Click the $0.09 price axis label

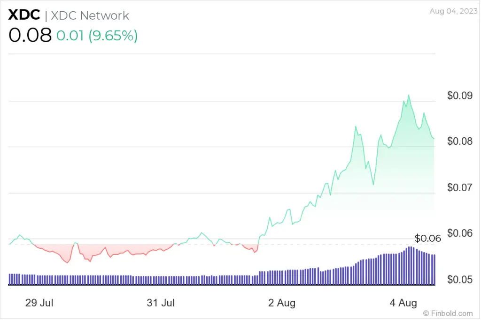pos(459,96)
